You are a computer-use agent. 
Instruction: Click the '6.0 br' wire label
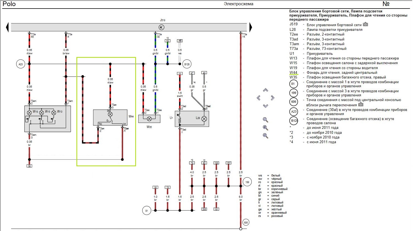pos(241,198)
